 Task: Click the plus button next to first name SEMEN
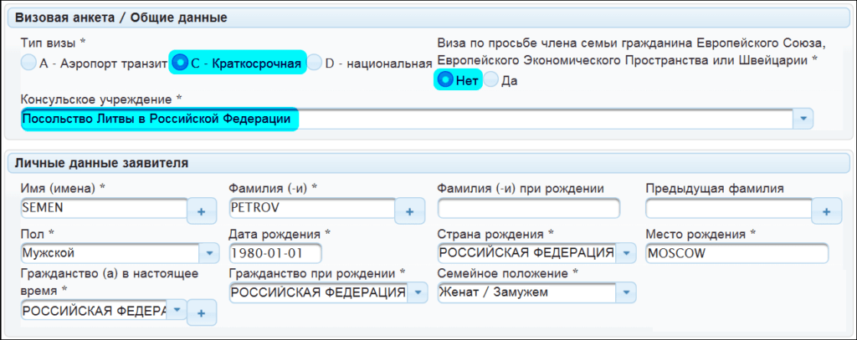pos(201,212)
